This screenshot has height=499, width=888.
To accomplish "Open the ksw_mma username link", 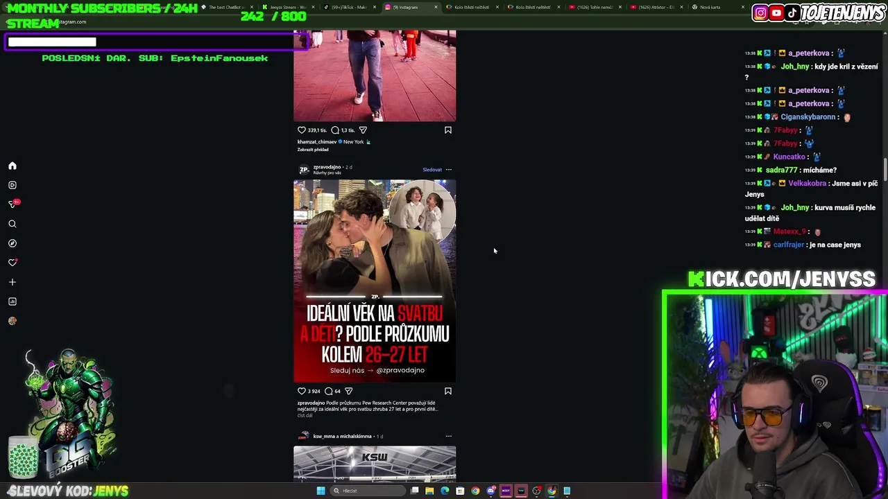I will click(x=325, y=437).
